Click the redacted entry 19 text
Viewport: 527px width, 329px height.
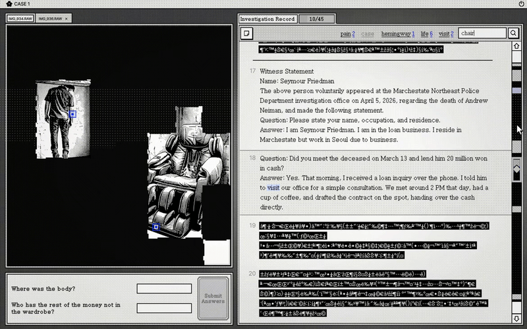coord(374,240)
